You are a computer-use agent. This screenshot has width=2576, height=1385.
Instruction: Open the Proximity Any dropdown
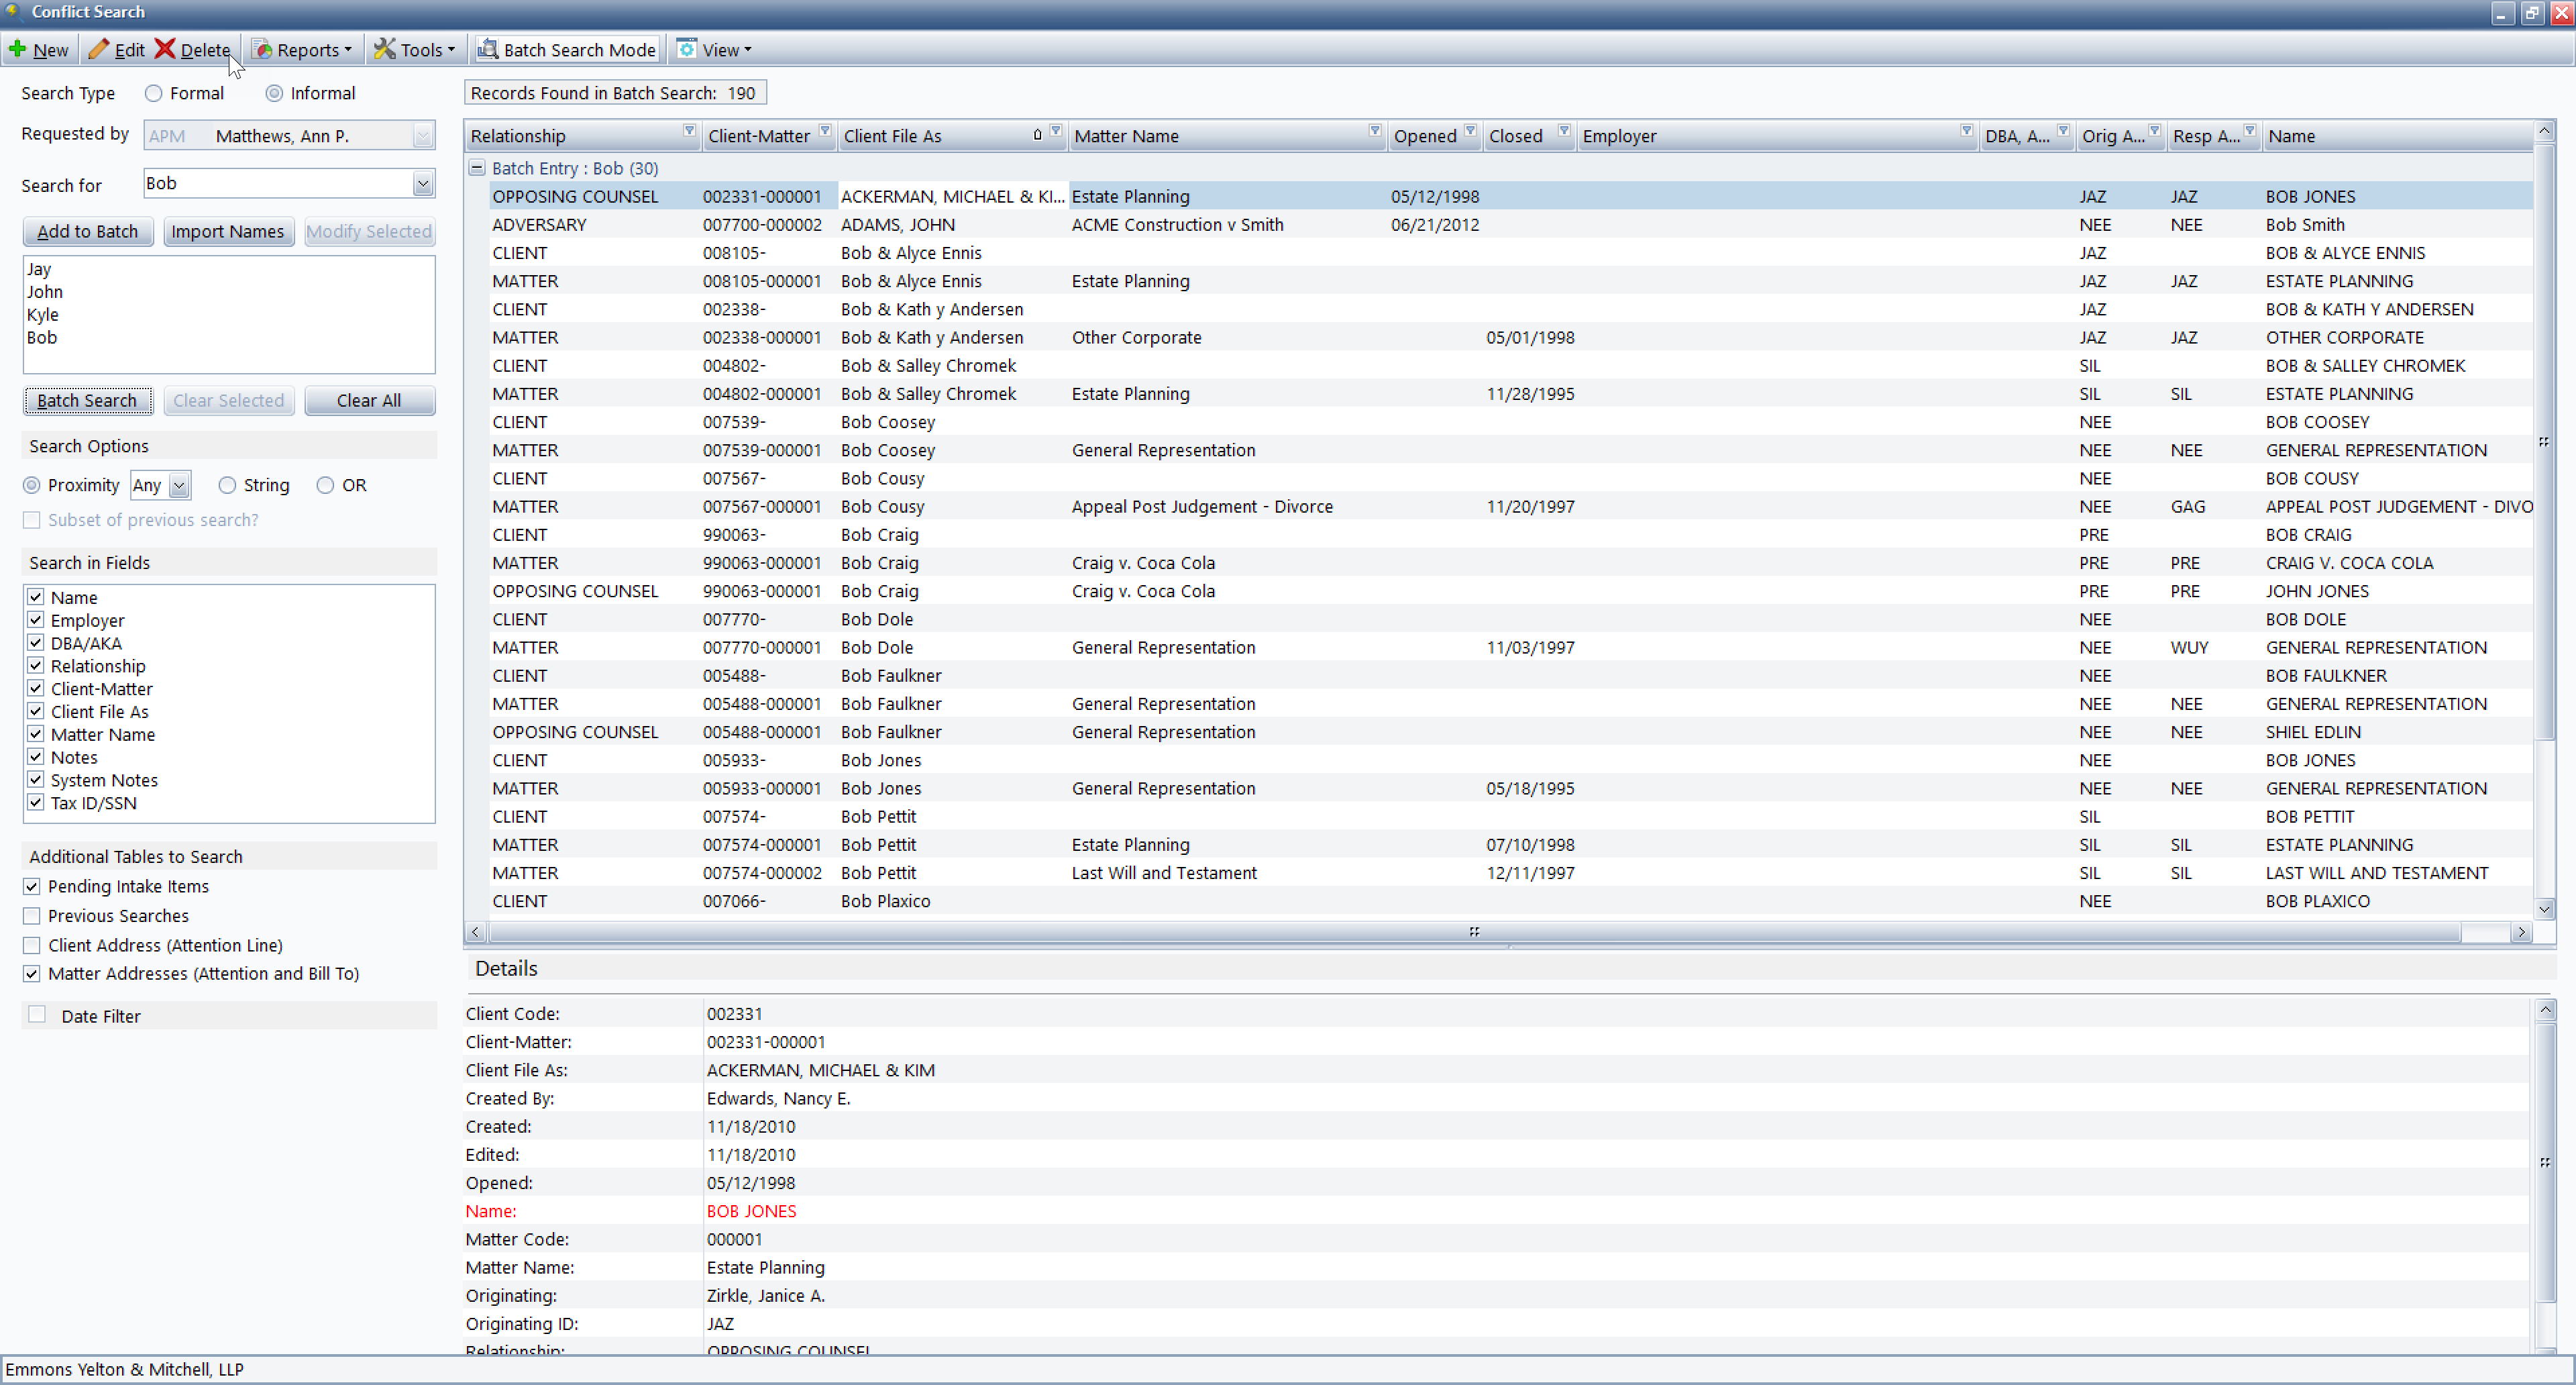tap(179, 486)
